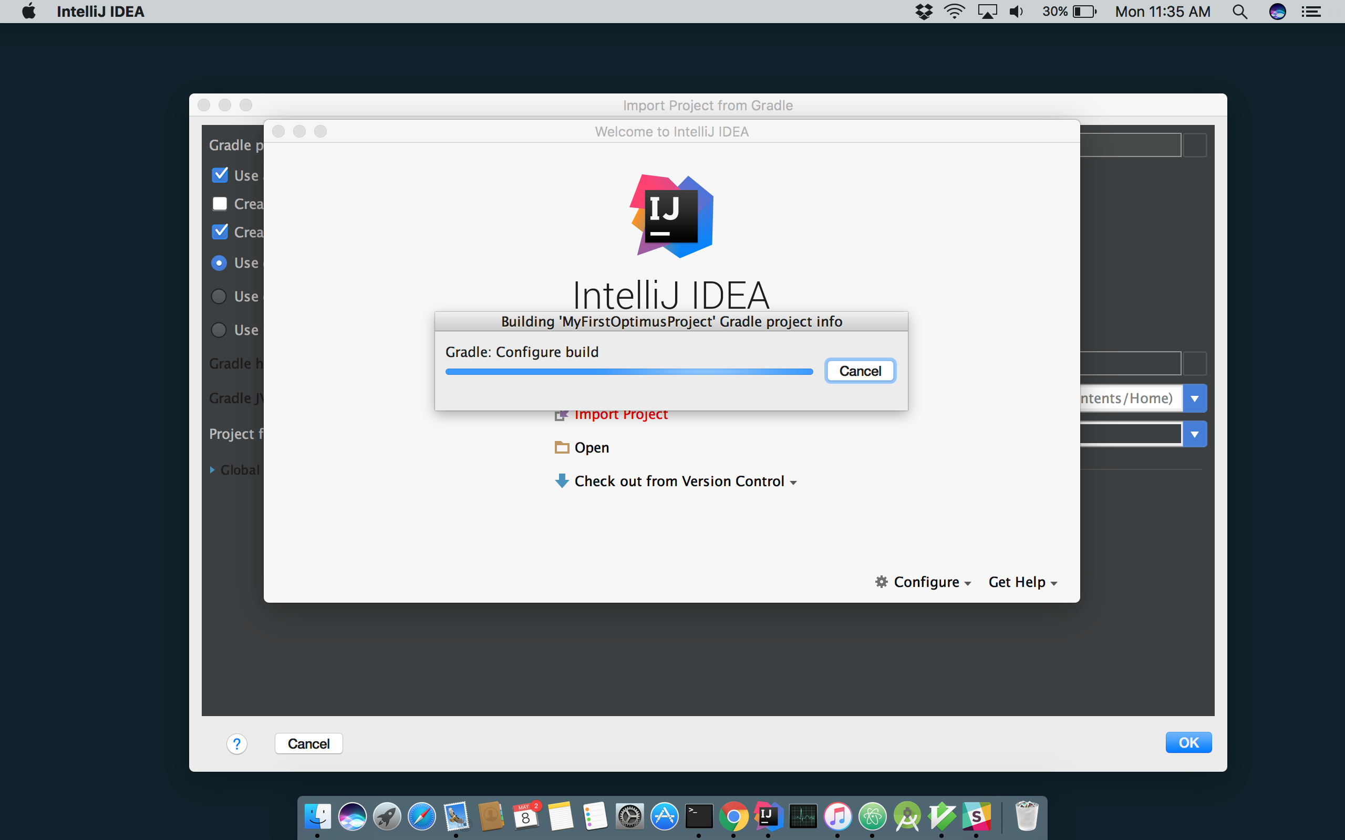
Task: Toggle the checked 'Crea' checkbox
Action: [x=220, y=232]
